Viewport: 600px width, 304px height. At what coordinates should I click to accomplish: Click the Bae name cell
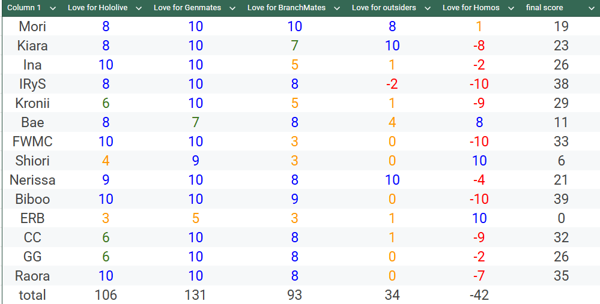point(32,122)
